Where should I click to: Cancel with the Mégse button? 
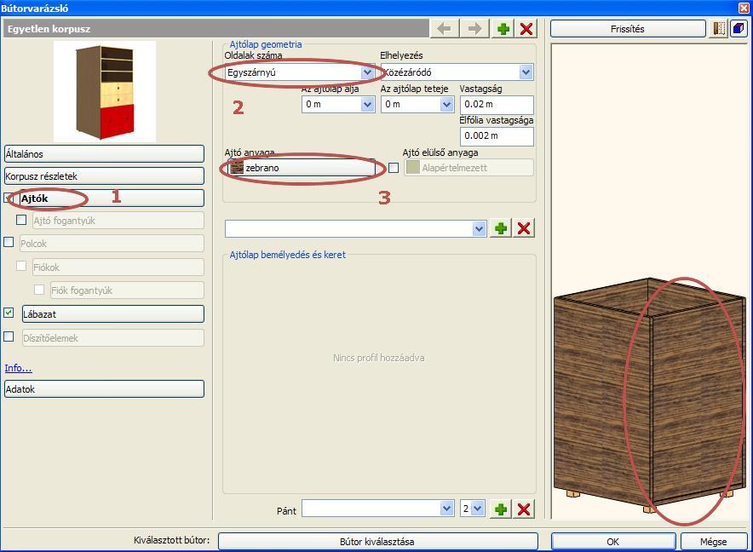pyautogui.click(x=714, y=542)
